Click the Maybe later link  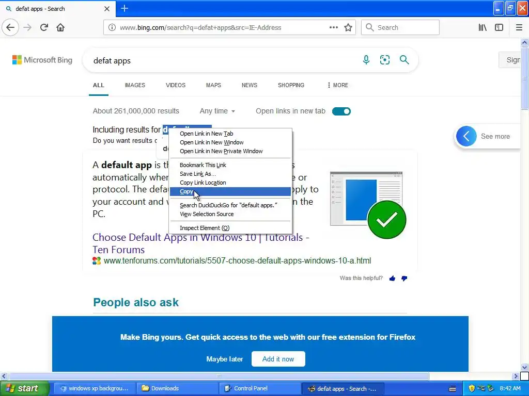(224, 359)
